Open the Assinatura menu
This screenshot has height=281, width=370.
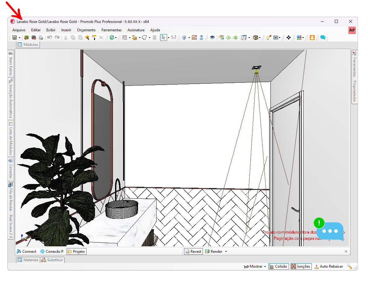point(136,30)
